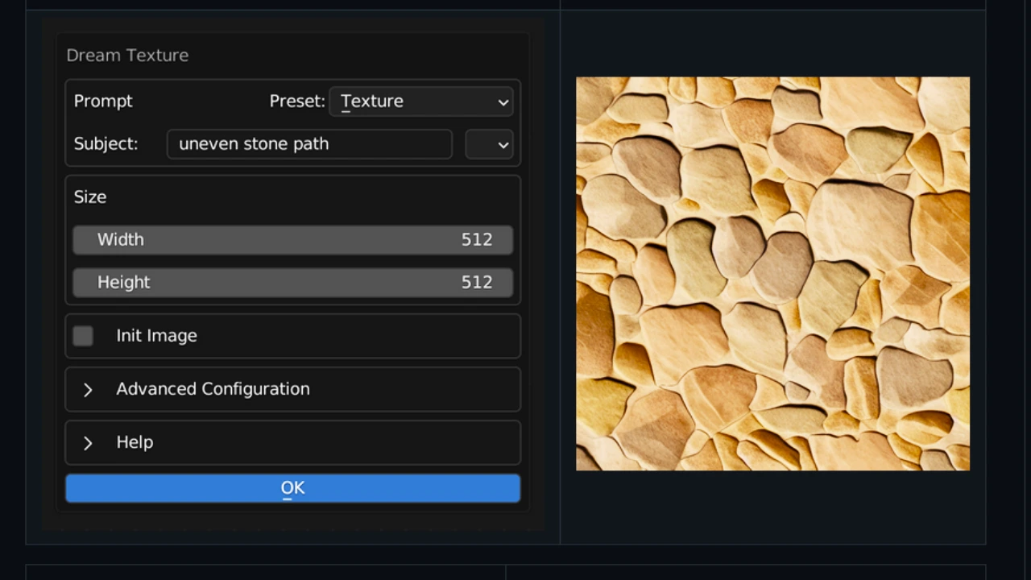Click the Prompt label
The width and height of the screenshot is (1031, 580).
coord(102,101)
